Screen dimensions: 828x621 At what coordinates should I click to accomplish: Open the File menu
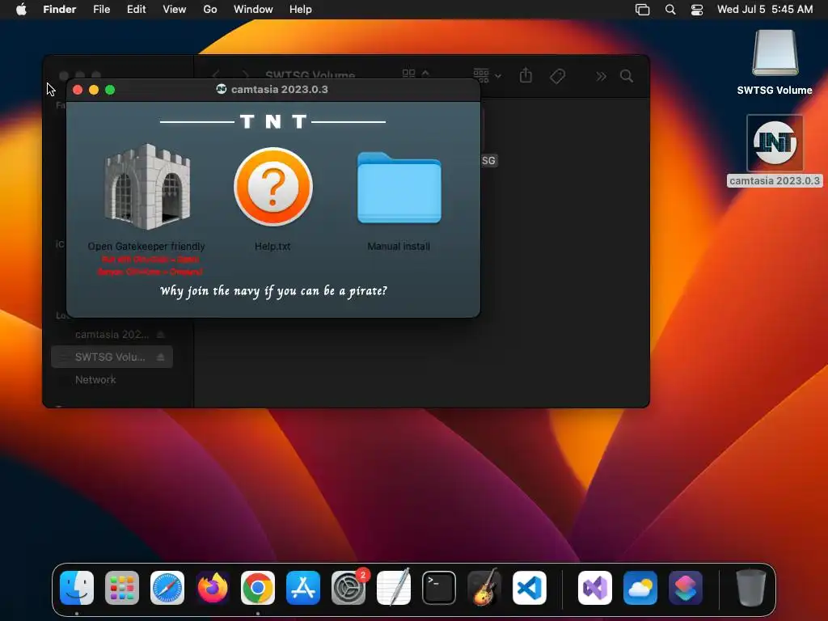point(101,10)
